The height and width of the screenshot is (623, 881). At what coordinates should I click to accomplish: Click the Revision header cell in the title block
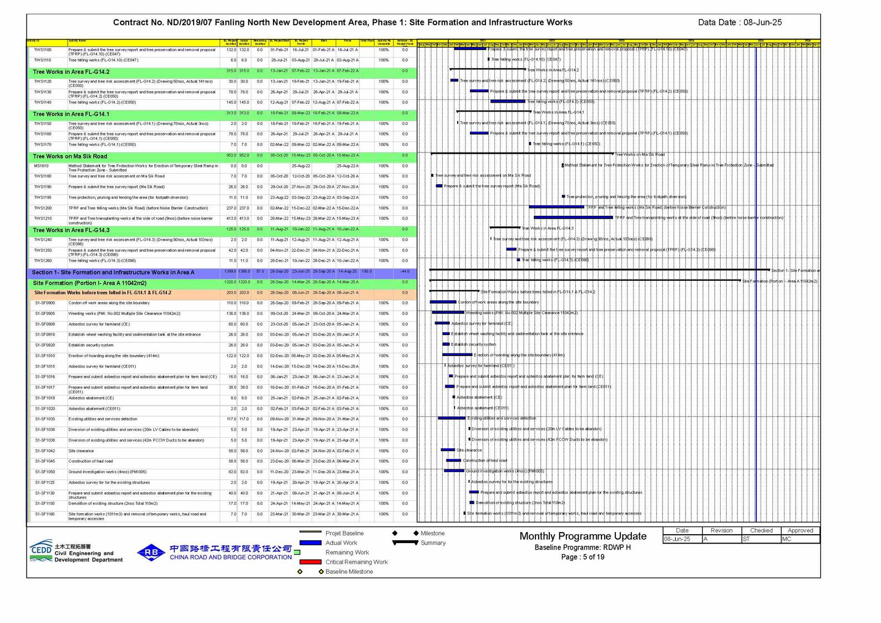(722, 530)
